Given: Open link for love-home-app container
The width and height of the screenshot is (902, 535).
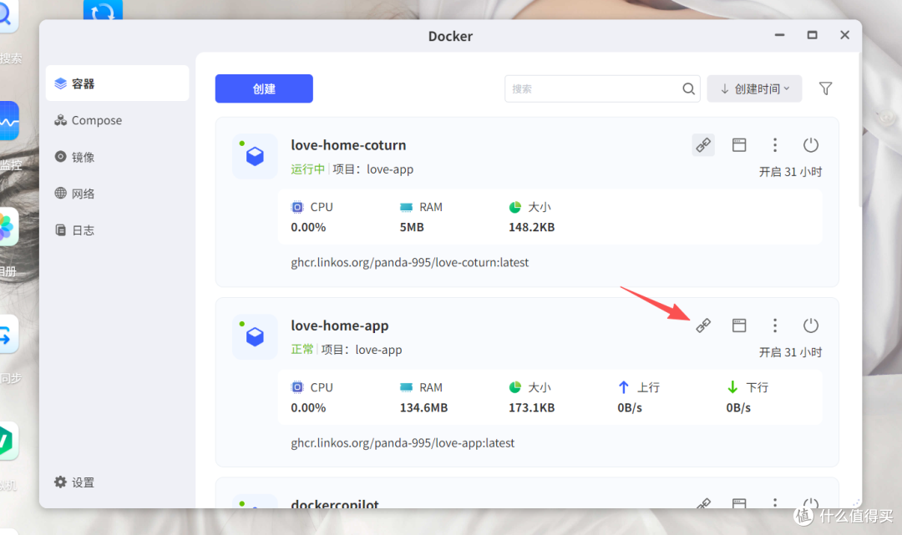Looking at the screenshot, I should (x=703, y=326).
